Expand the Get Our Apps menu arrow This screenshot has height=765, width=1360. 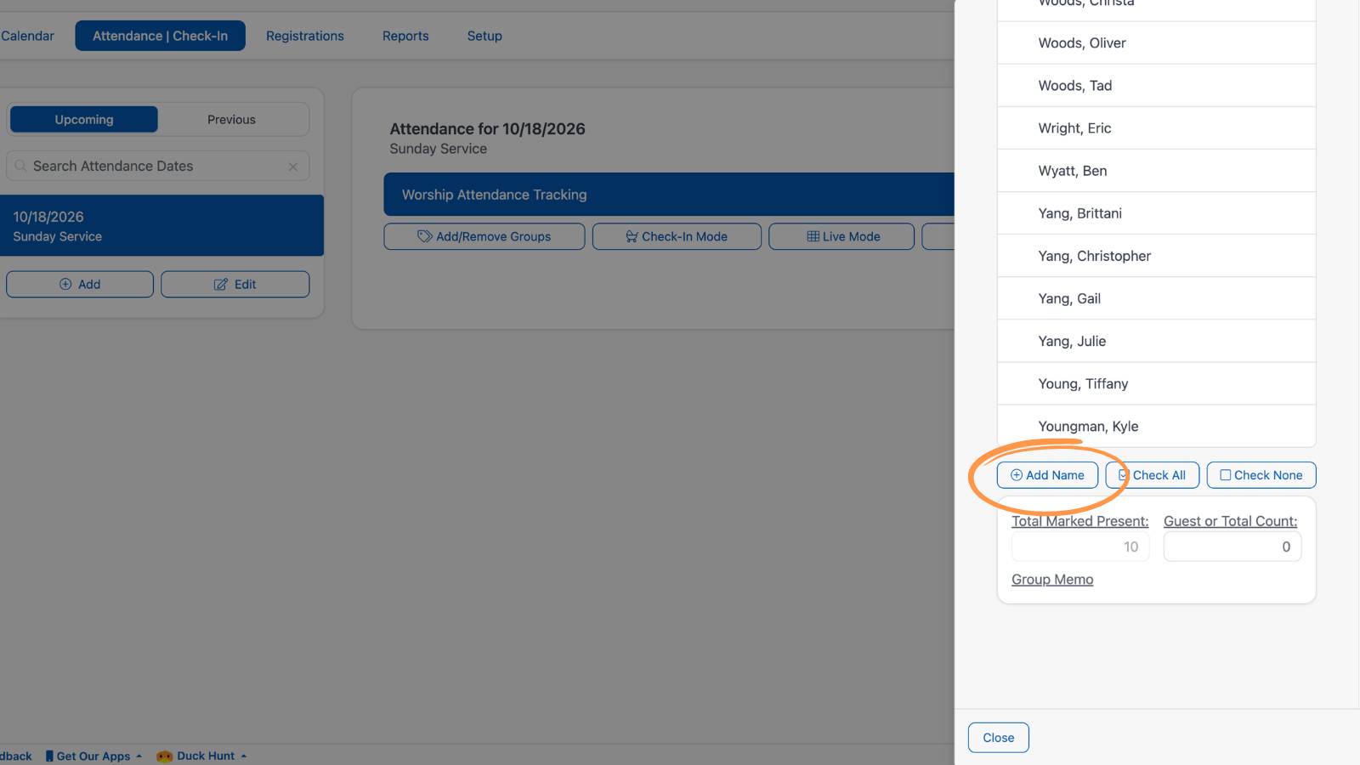(x=139, y=756)
